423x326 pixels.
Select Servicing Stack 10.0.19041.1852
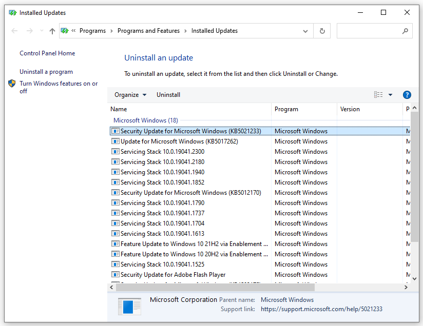[162, 182]
